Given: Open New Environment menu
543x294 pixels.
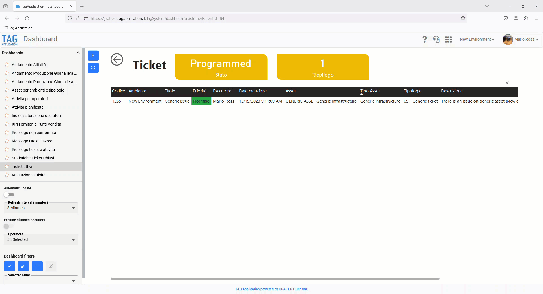Looking at the screenshot, I should click(x=477, y=39).
